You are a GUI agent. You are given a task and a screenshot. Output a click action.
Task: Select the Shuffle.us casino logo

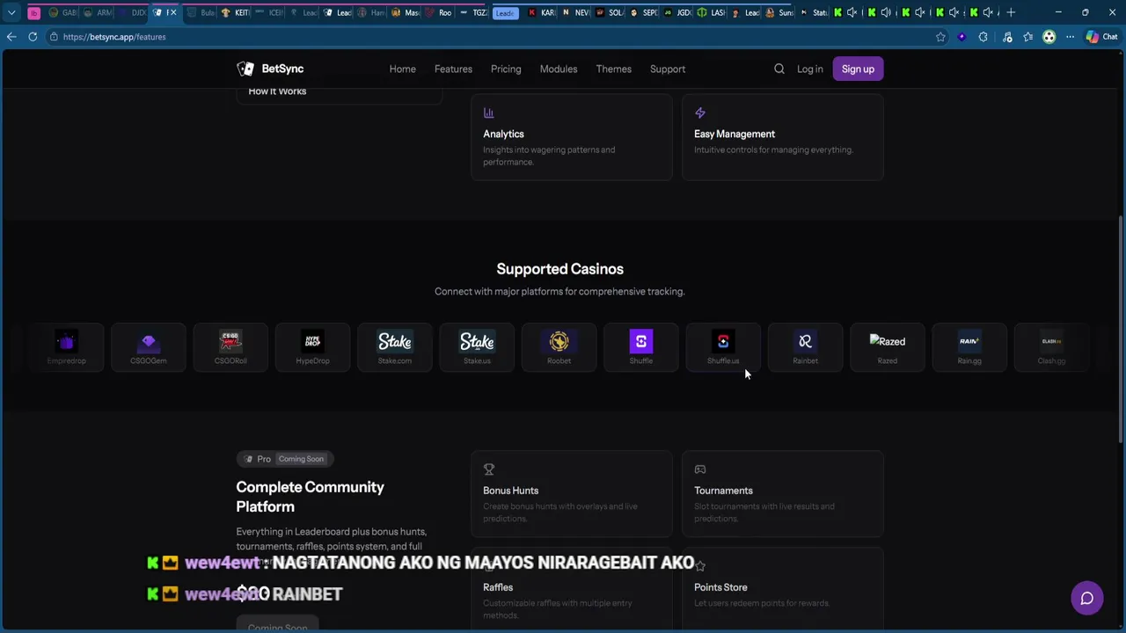[723, 341]
